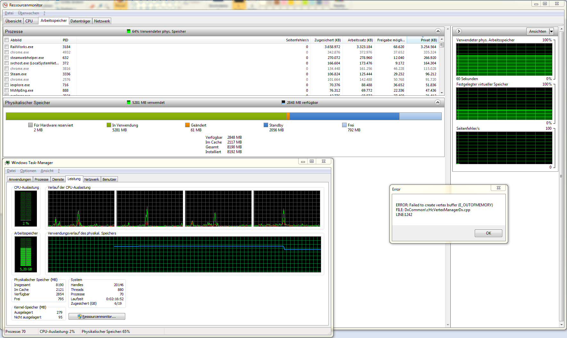Click the Windows Task-Manager title icon
This screenshot has height=338, width=567.
(x=7, y=163)
